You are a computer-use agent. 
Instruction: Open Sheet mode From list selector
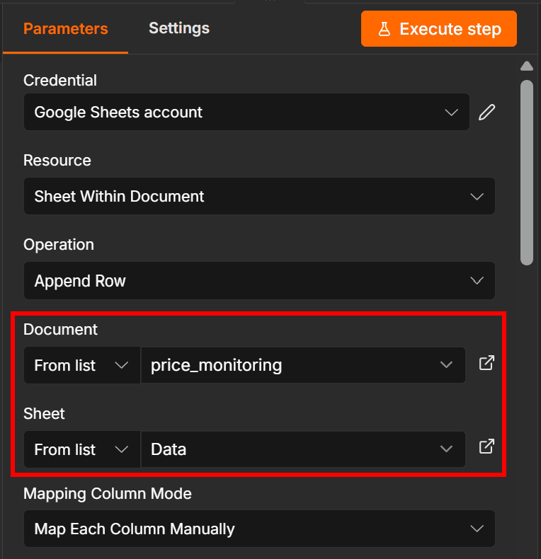[82, 449]
